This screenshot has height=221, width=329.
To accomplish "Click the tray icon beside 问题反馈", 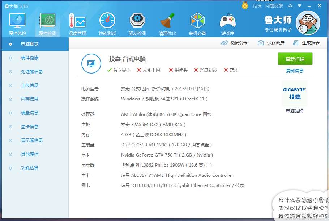I will [x=290, y=5].
